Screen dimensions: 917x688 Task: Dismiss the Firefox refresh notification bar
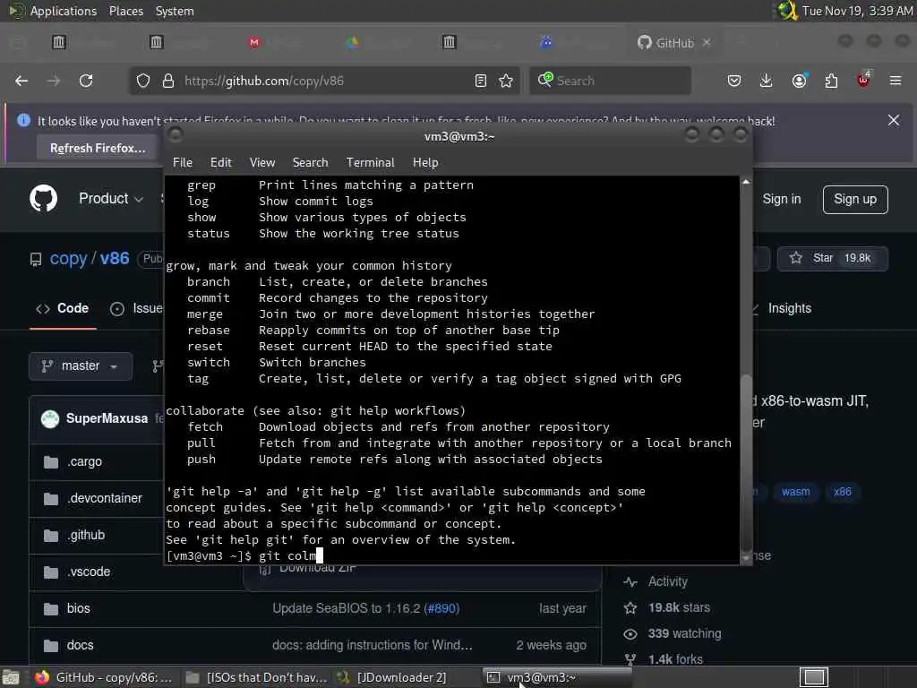[894, 120]
